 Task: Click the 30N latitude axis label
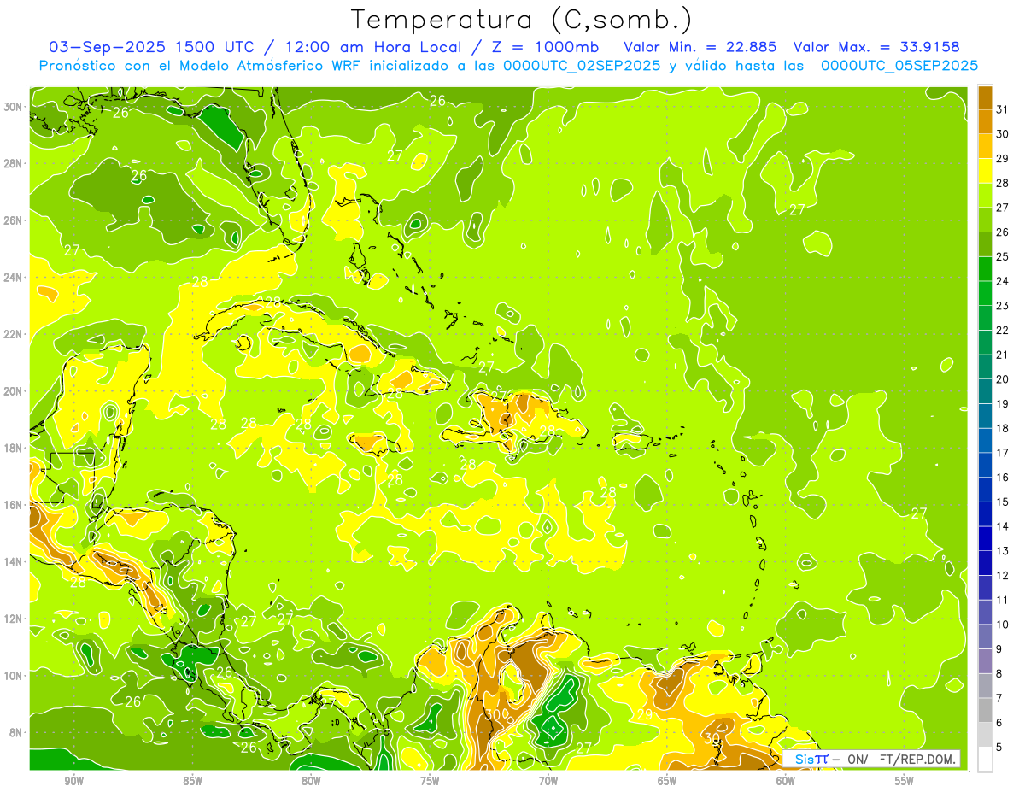[12, 106]
